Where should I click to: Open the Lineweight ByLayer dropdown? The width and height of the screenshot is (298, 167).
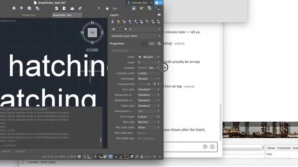(149, 78)
